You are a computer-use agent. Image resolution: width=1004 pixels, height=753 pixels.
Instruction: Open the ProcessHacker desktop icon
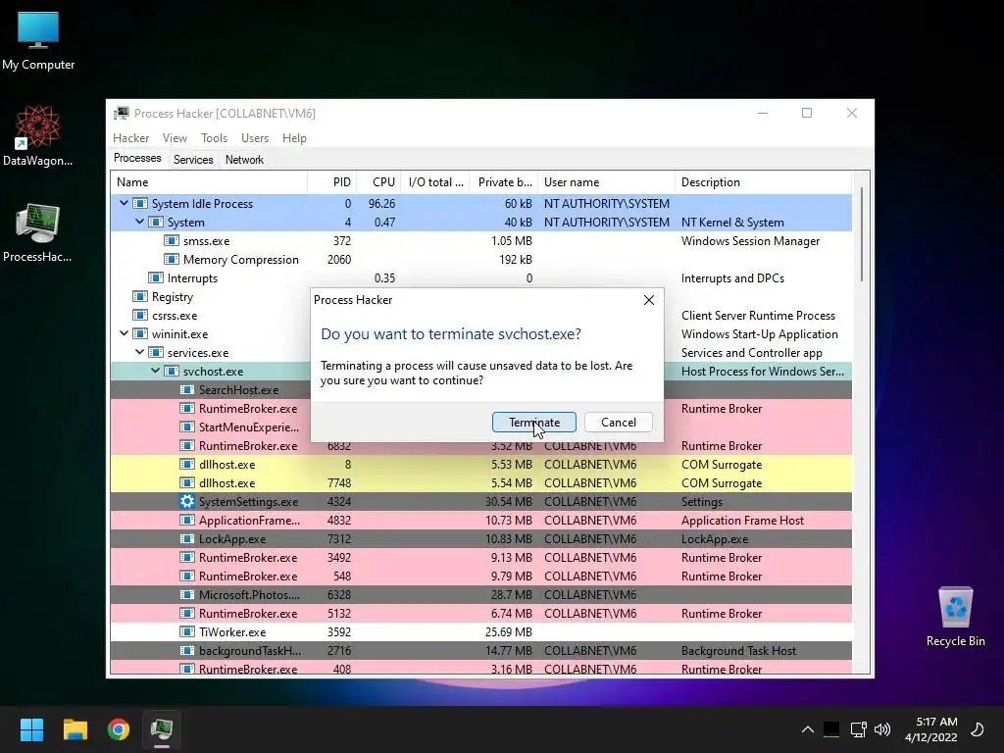coord(38,231)
